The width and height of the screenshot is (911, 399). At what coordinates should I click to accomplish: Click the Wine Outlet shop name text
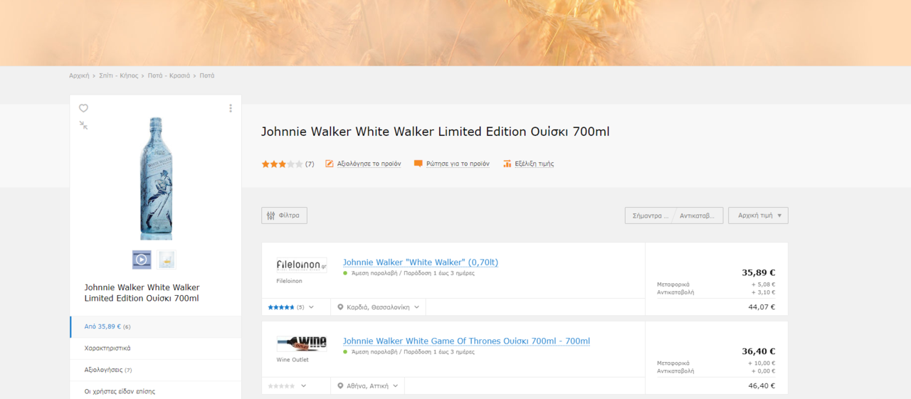[293, 360]
